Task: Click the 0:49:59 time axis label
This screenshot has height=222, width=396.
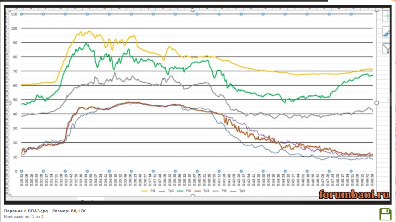Action: (x=372, y=180)
